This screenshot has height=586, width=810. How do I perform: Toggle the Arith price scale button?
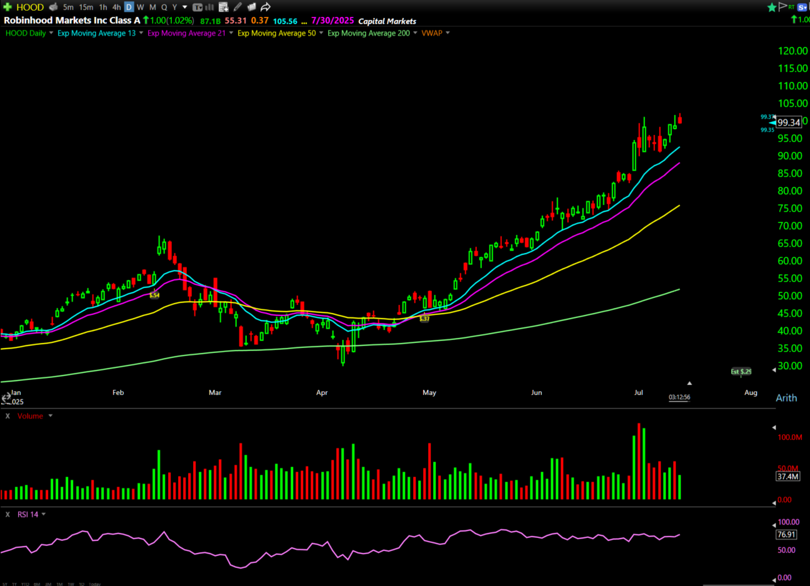786,398
